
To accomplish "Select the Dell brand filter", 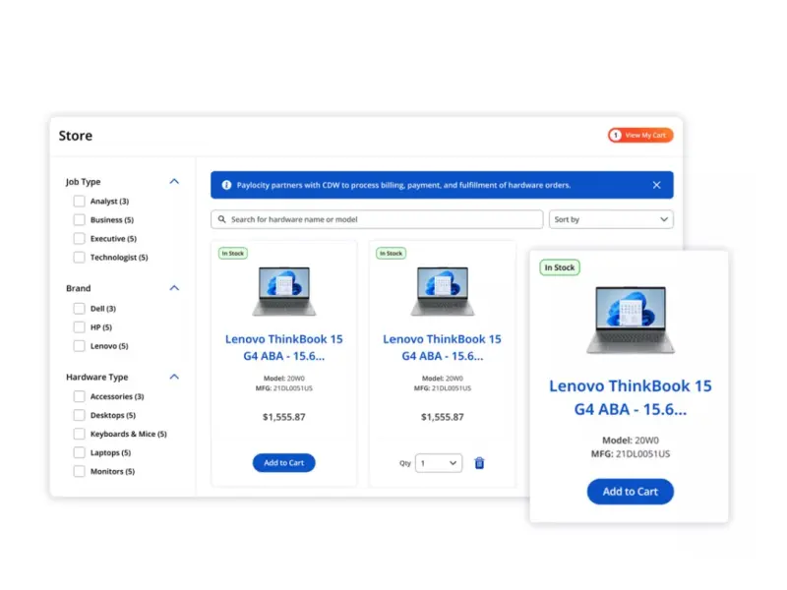I will [80, 309].
